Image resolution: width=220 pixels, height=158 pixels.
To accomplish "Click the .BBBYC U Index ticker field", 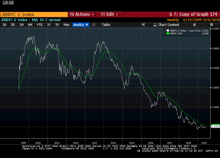I will point(34,15).
